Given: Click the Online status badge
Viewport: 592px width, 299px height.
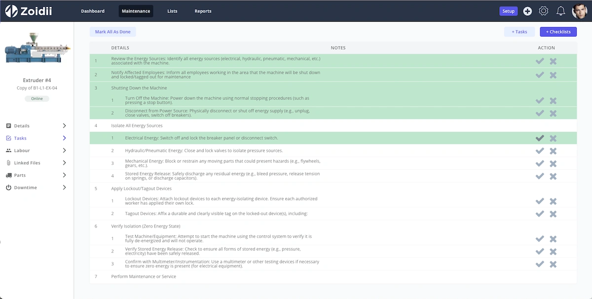Looking at the screenshot, I should (x=37, y=99).
